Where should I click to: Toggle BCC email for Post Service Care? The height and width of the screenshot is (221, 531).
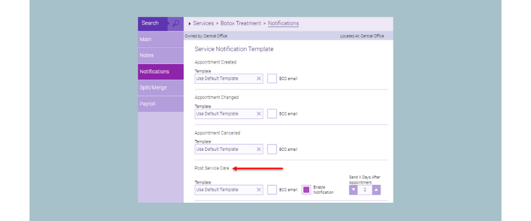click(x=272, y=190)
